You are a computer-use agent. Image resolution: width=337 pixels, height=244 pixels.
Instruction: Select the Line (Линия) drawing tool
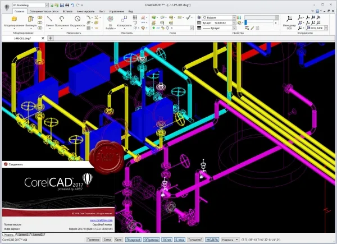click(49, 21)
